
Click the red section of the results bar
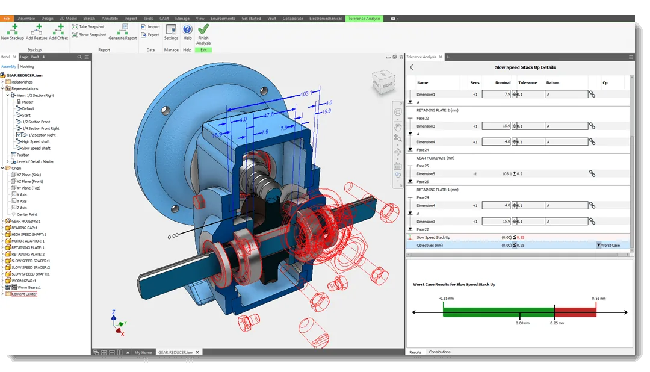(x=575, y=312)
